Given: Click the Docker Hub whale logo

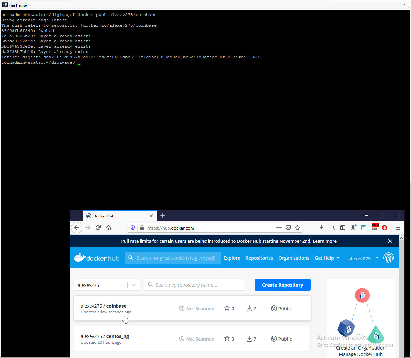Looking at the screenshot, I should click(x=97, y=258).
